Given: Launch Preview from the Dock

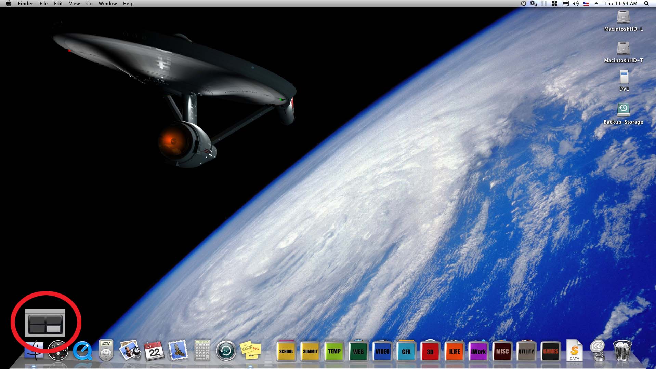Looking at the screenshot, I should click(130, 350).
